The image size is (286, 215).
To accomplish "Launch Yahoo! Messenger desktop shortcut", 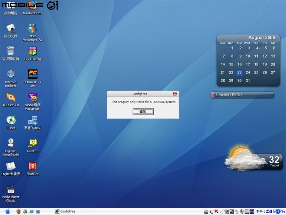I will click(33, 101).
